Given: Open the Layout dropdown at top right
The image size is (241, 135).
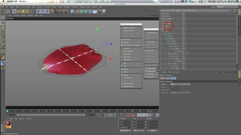Looking at the screenshot, I should click(x=227, y=7).
